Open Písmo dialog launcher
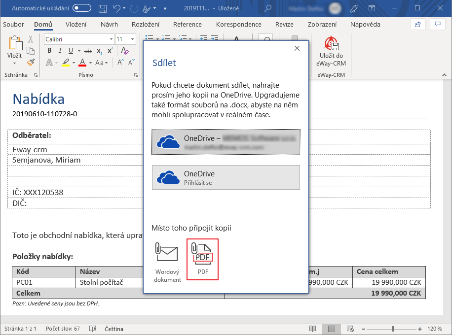Image resolution: width=452 pixels, height=335 pixels. (136, 75)
